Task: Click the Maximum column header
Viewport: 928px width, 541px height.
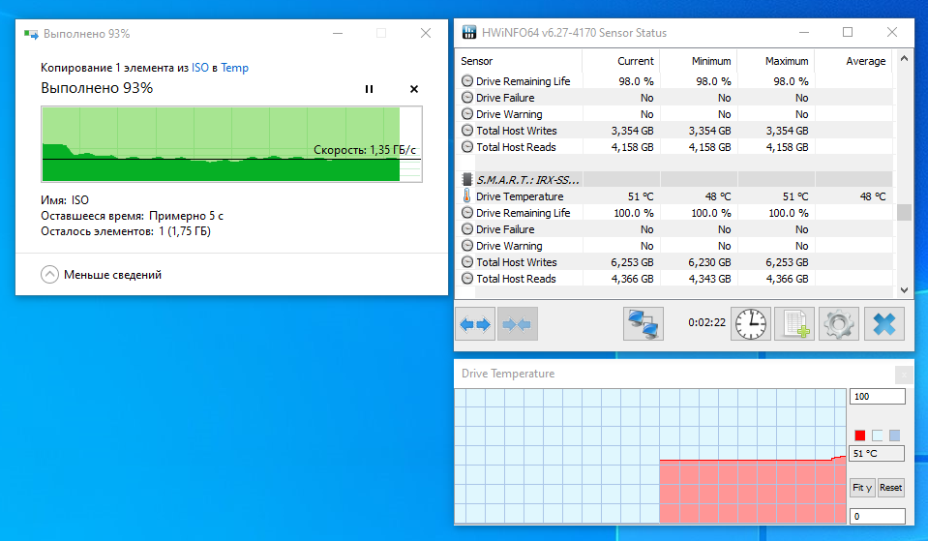Action: click(x=776, y=61)
